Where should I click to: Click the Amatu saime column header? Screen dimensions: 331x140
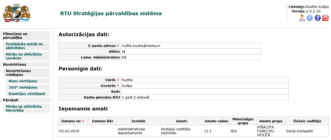tap(217, 121)
